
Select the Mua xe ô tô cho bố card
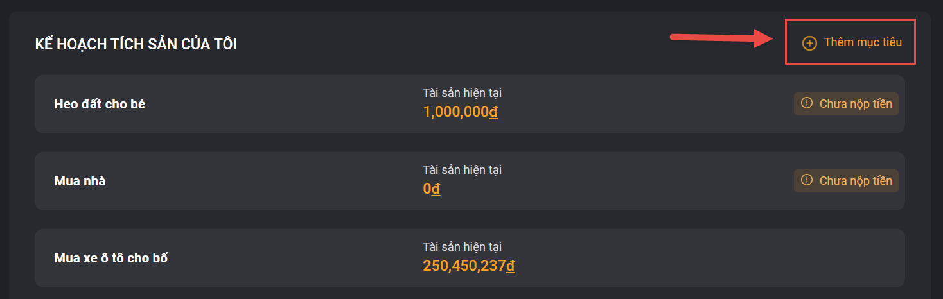(x=470, y=258)
